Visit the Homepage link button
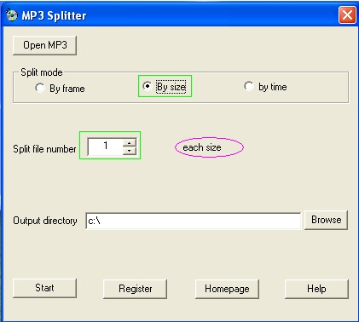 click(x=227, y=289)
